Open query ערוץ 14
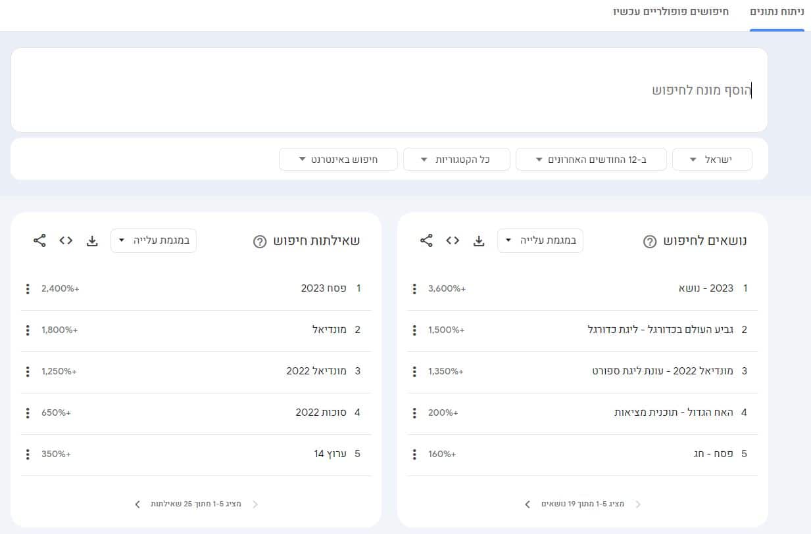 330,454
